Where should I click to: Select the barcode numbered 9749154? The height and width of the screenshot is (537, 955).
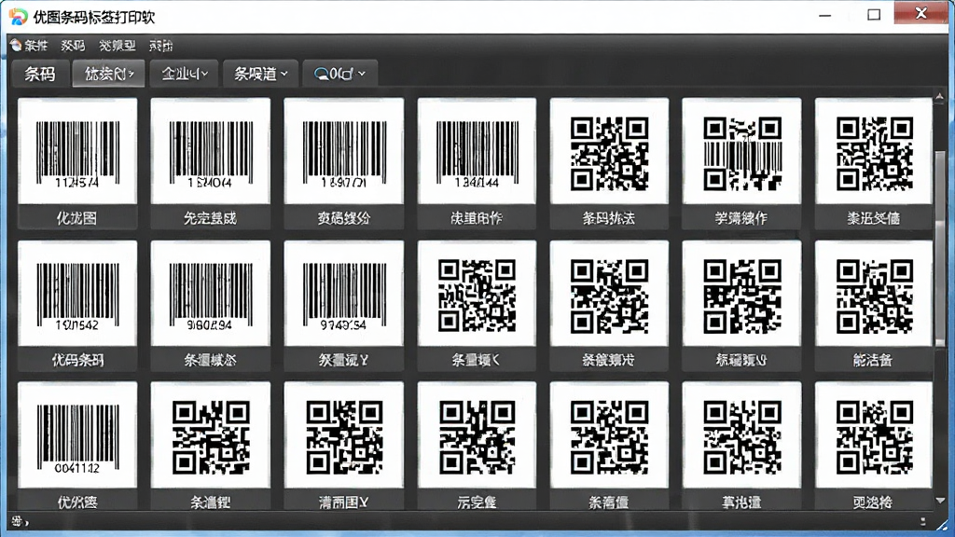[343, 306]
